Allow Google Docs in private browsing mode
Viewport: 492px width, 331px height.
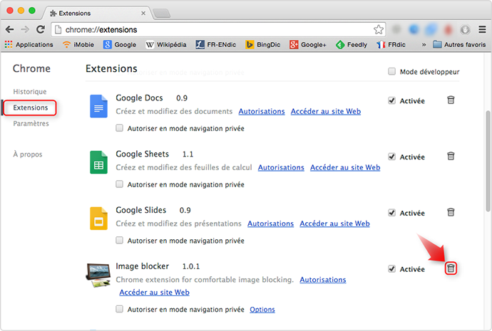pyautogui.click(x=119, y=128)
